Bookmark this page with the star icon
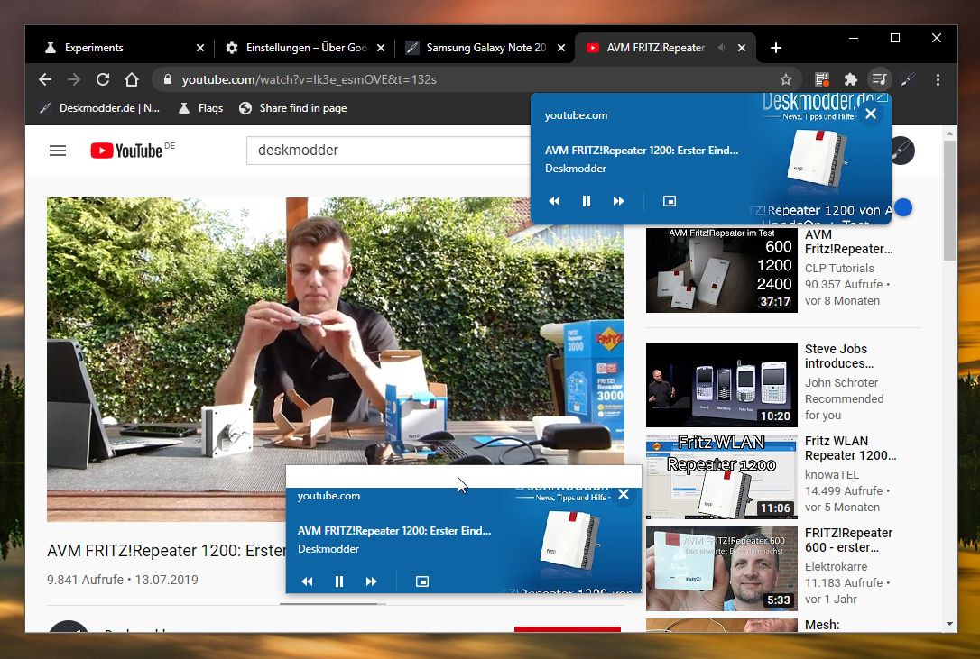This screenshot has width=980, height=659. tap(786, 79)
